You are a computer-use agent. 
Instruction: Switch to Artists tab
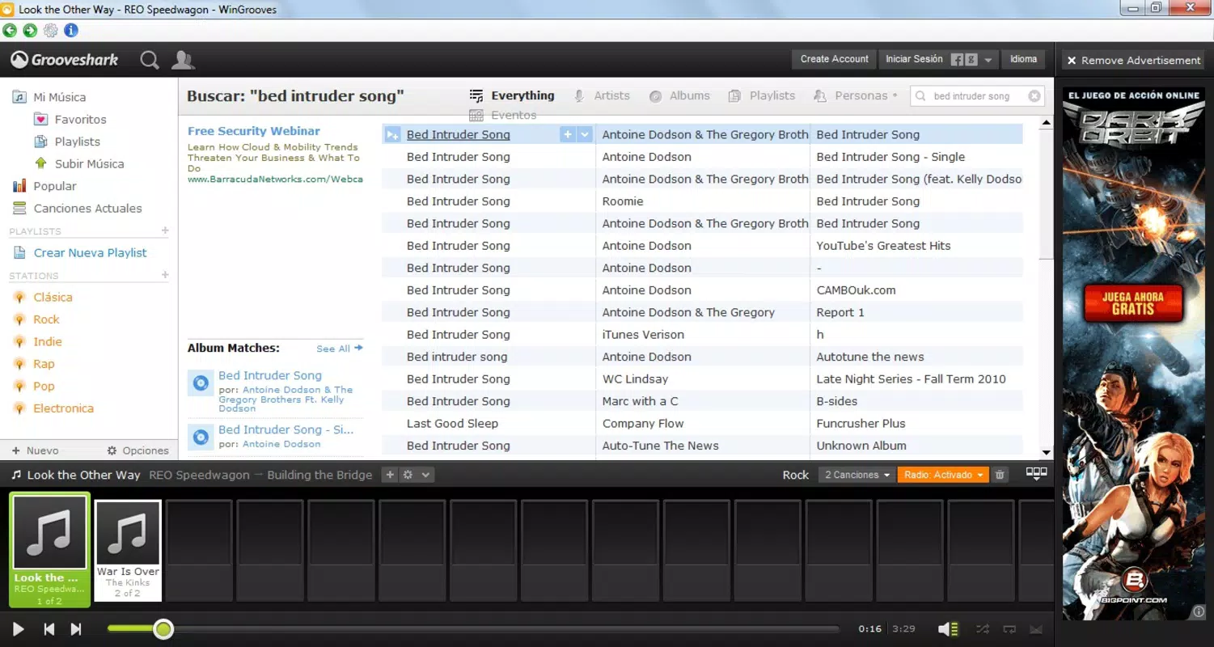tap(602, 95)
